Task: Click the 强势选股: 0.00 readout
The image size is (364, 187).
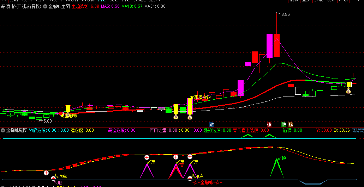Action: click(217, 130)
